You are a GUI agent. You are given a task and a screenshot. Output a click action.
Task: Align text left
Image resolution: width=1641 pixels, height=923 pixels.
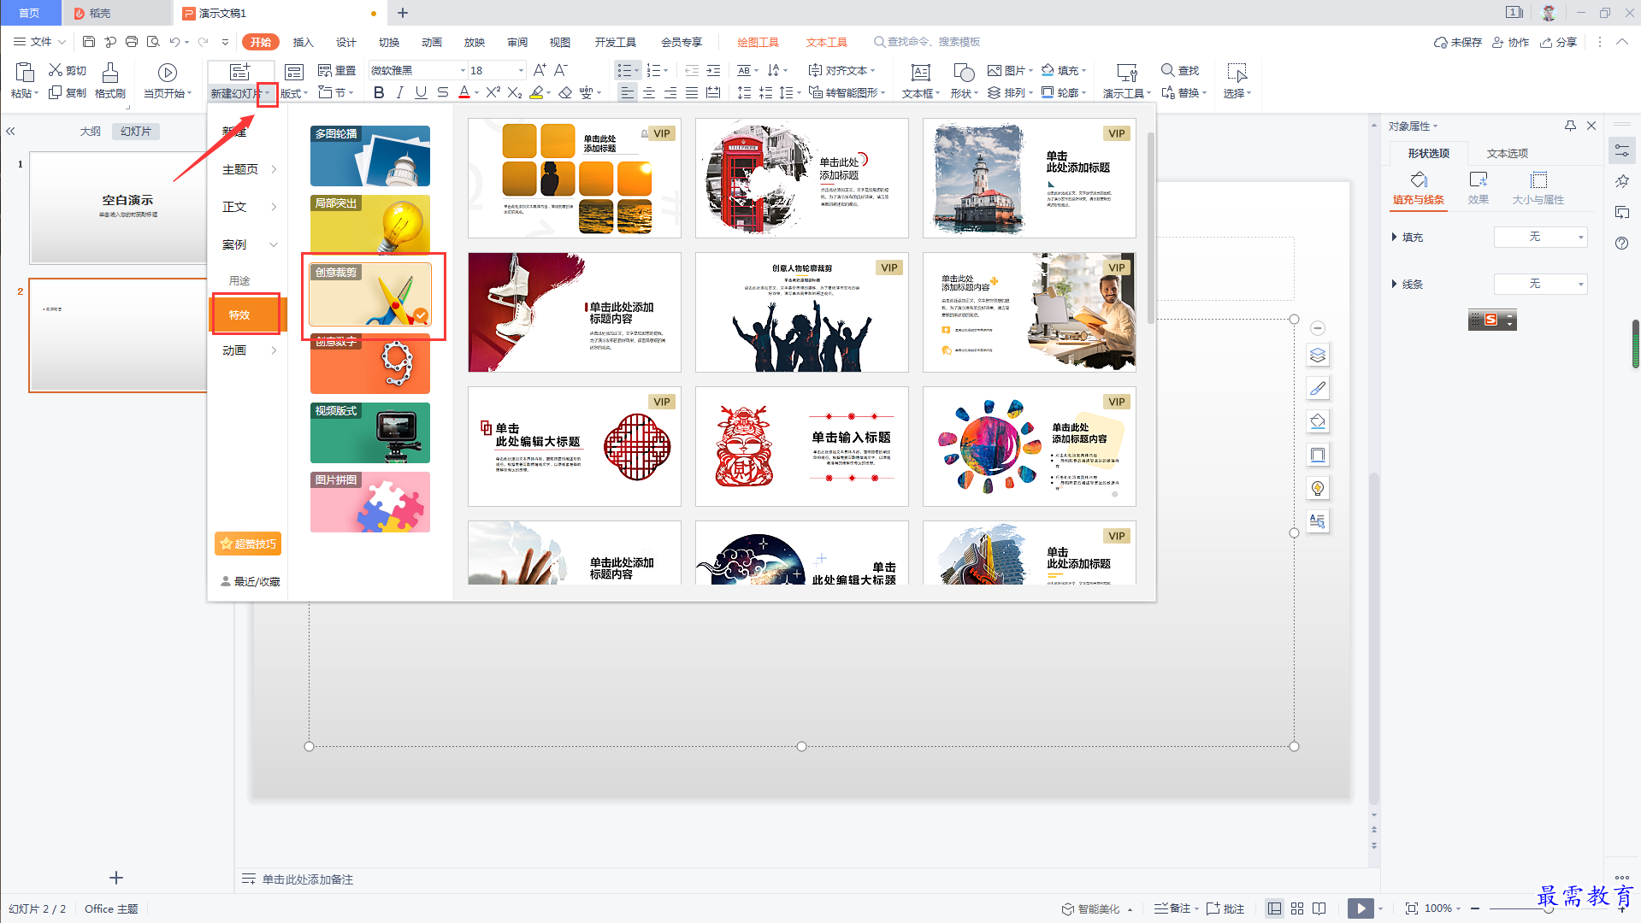tap(628, 92)
